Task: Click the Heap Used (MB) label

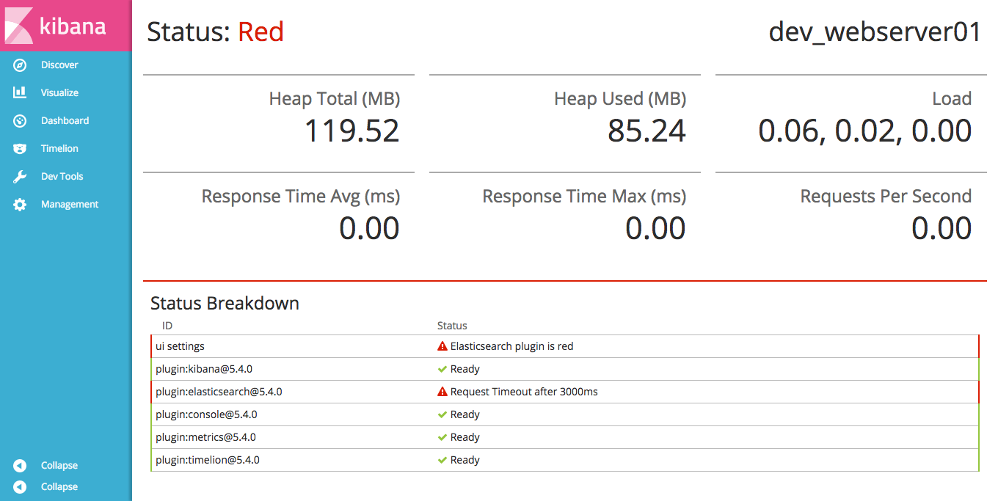Action: 620,99
